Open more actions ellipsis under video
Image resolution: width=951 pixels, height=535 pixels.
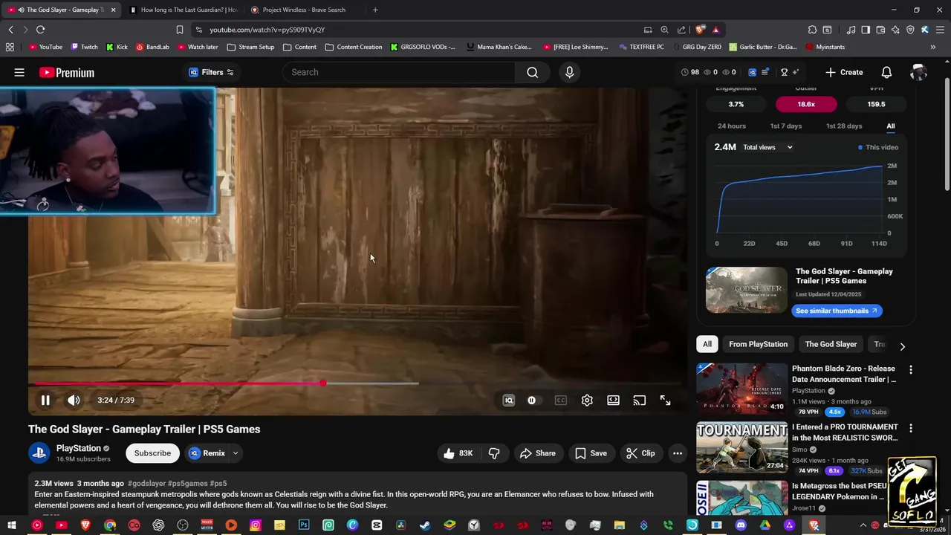coord(678,453)
